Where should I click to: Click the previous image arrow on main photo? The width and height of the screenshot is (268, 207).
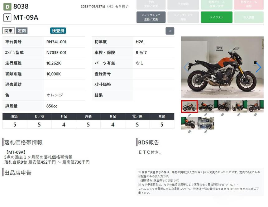tap(186, 67)
